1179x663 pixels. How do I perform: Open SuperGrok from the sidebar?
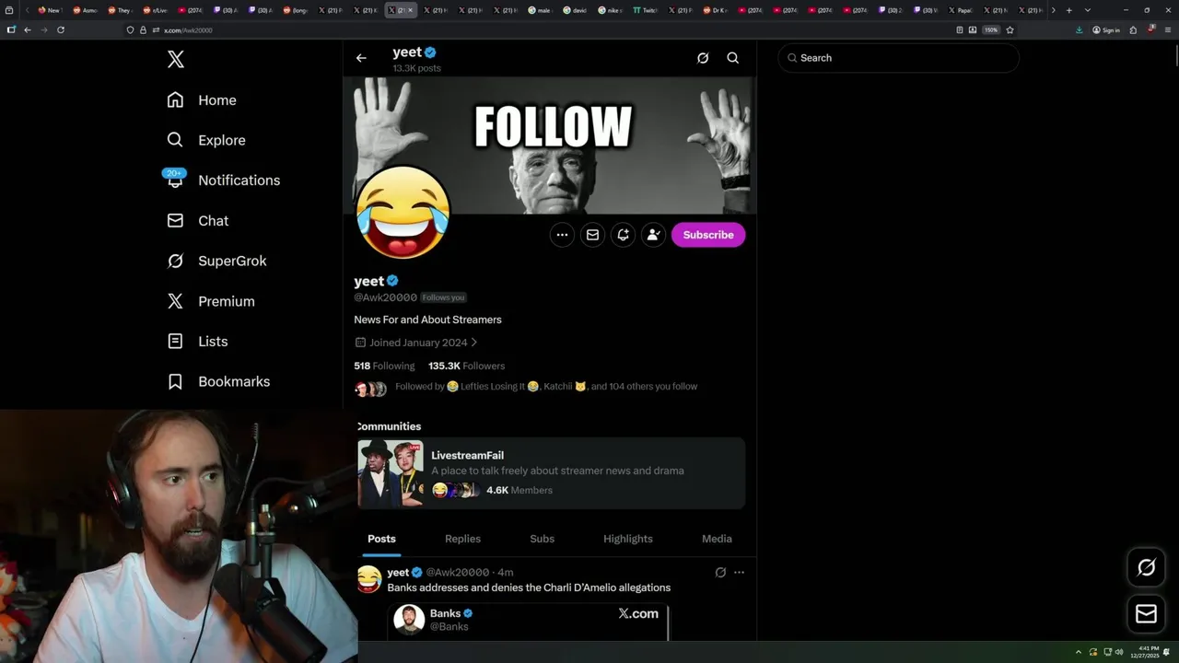tap(217, 261)
